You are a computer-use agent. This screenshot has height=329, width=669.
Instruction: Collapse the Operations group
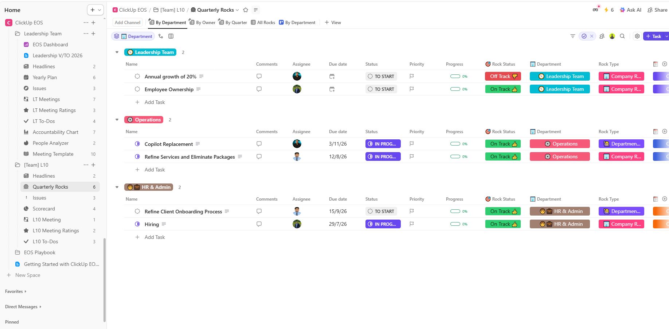point(117,120)
